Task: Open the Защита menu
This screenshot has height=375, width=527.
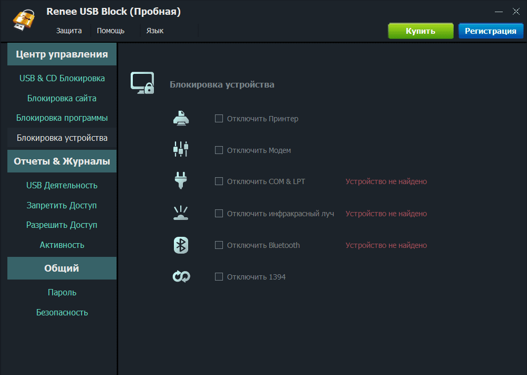Action: [x=69, y=31]
